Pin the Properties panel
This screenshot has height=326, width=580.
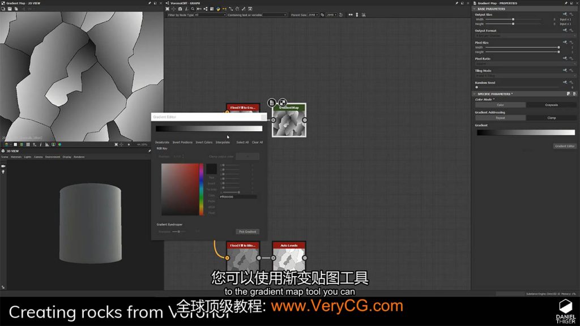[x=566, y=3]
